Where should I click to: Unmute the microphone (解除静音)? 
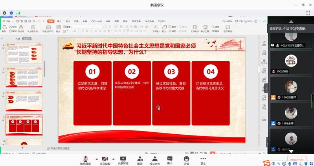tap(85, 160)
